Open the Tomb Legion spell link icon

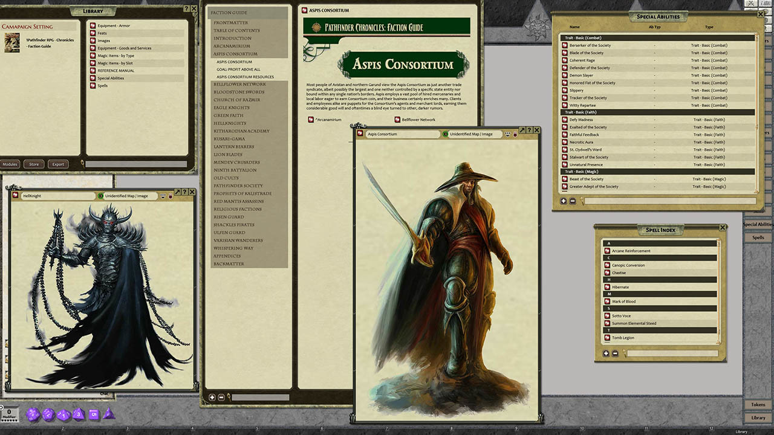pyautogui.click(x=607, y=338)
